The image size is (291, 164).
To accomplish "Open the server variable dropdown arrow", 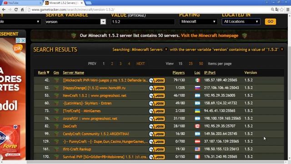I will click(103, 21).
